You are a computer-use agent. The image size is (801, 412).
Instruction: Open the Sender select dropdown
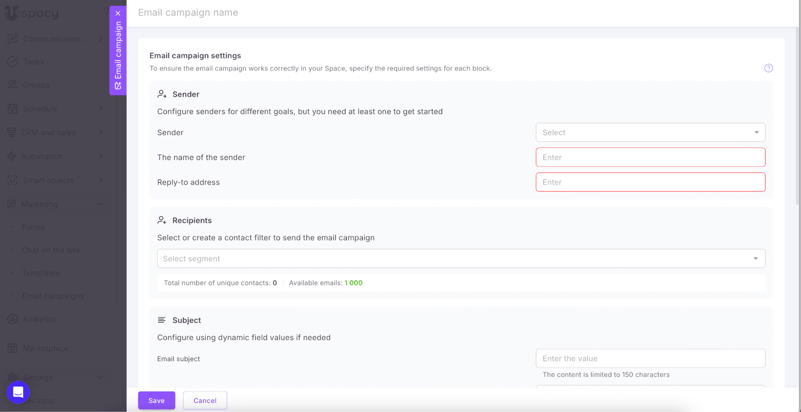(x=650, y=132)
